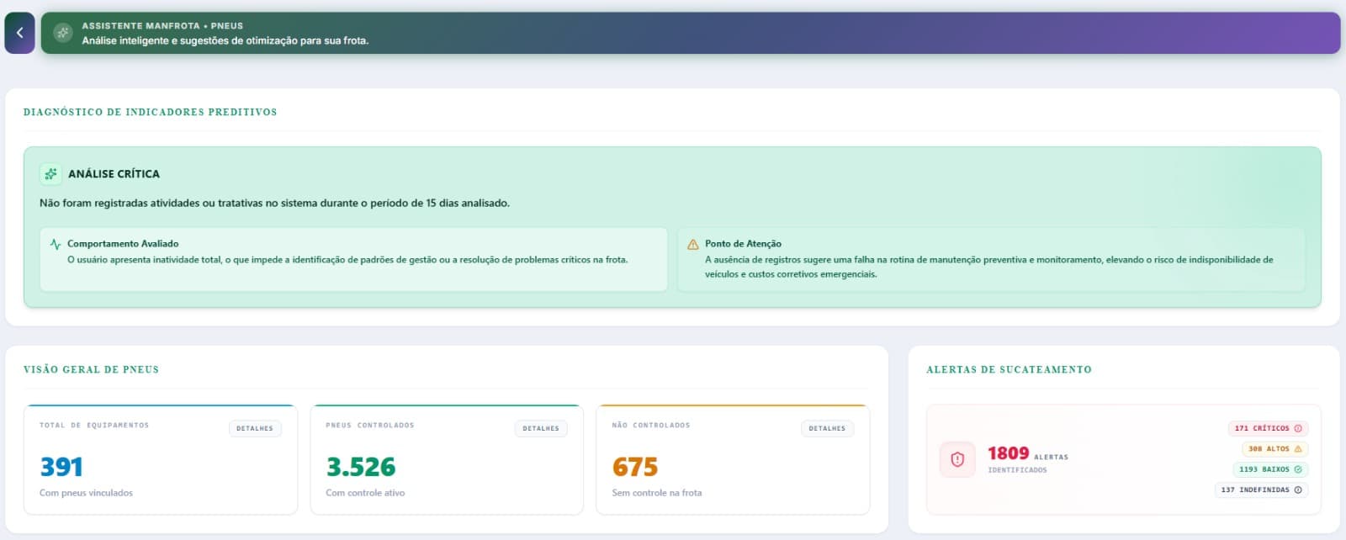This screenshot has width=1346, height=540.
Task: Click the icon in 171 Críticos badge
Action: (1298, 428)
